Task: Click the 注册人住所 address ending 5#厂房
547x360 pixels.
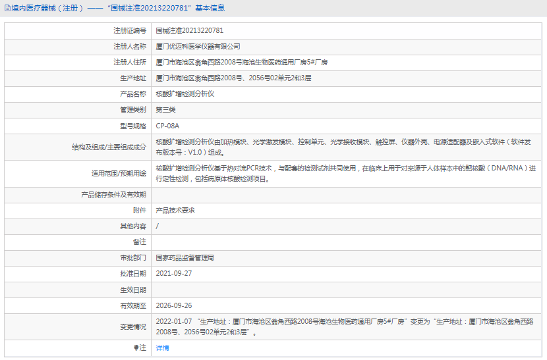Action: pos(241,63)
